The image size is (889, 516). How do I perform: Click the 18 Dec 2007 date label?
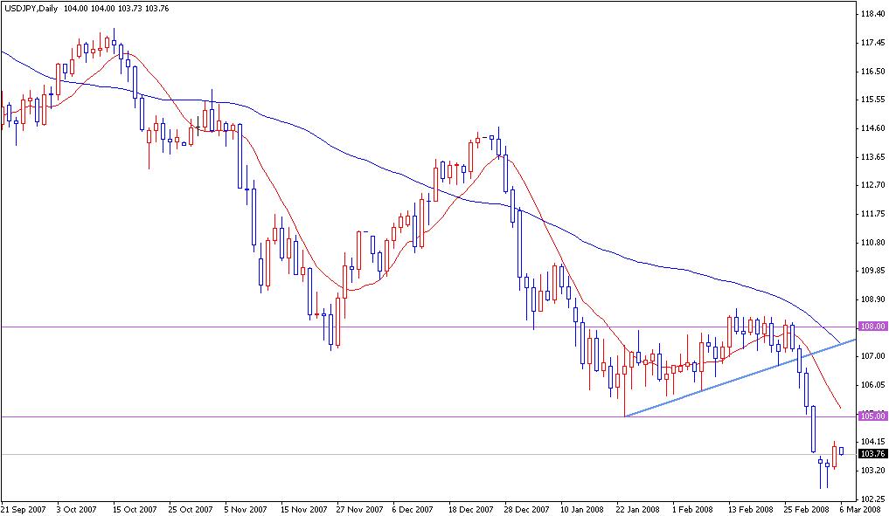tap(470, 506)
